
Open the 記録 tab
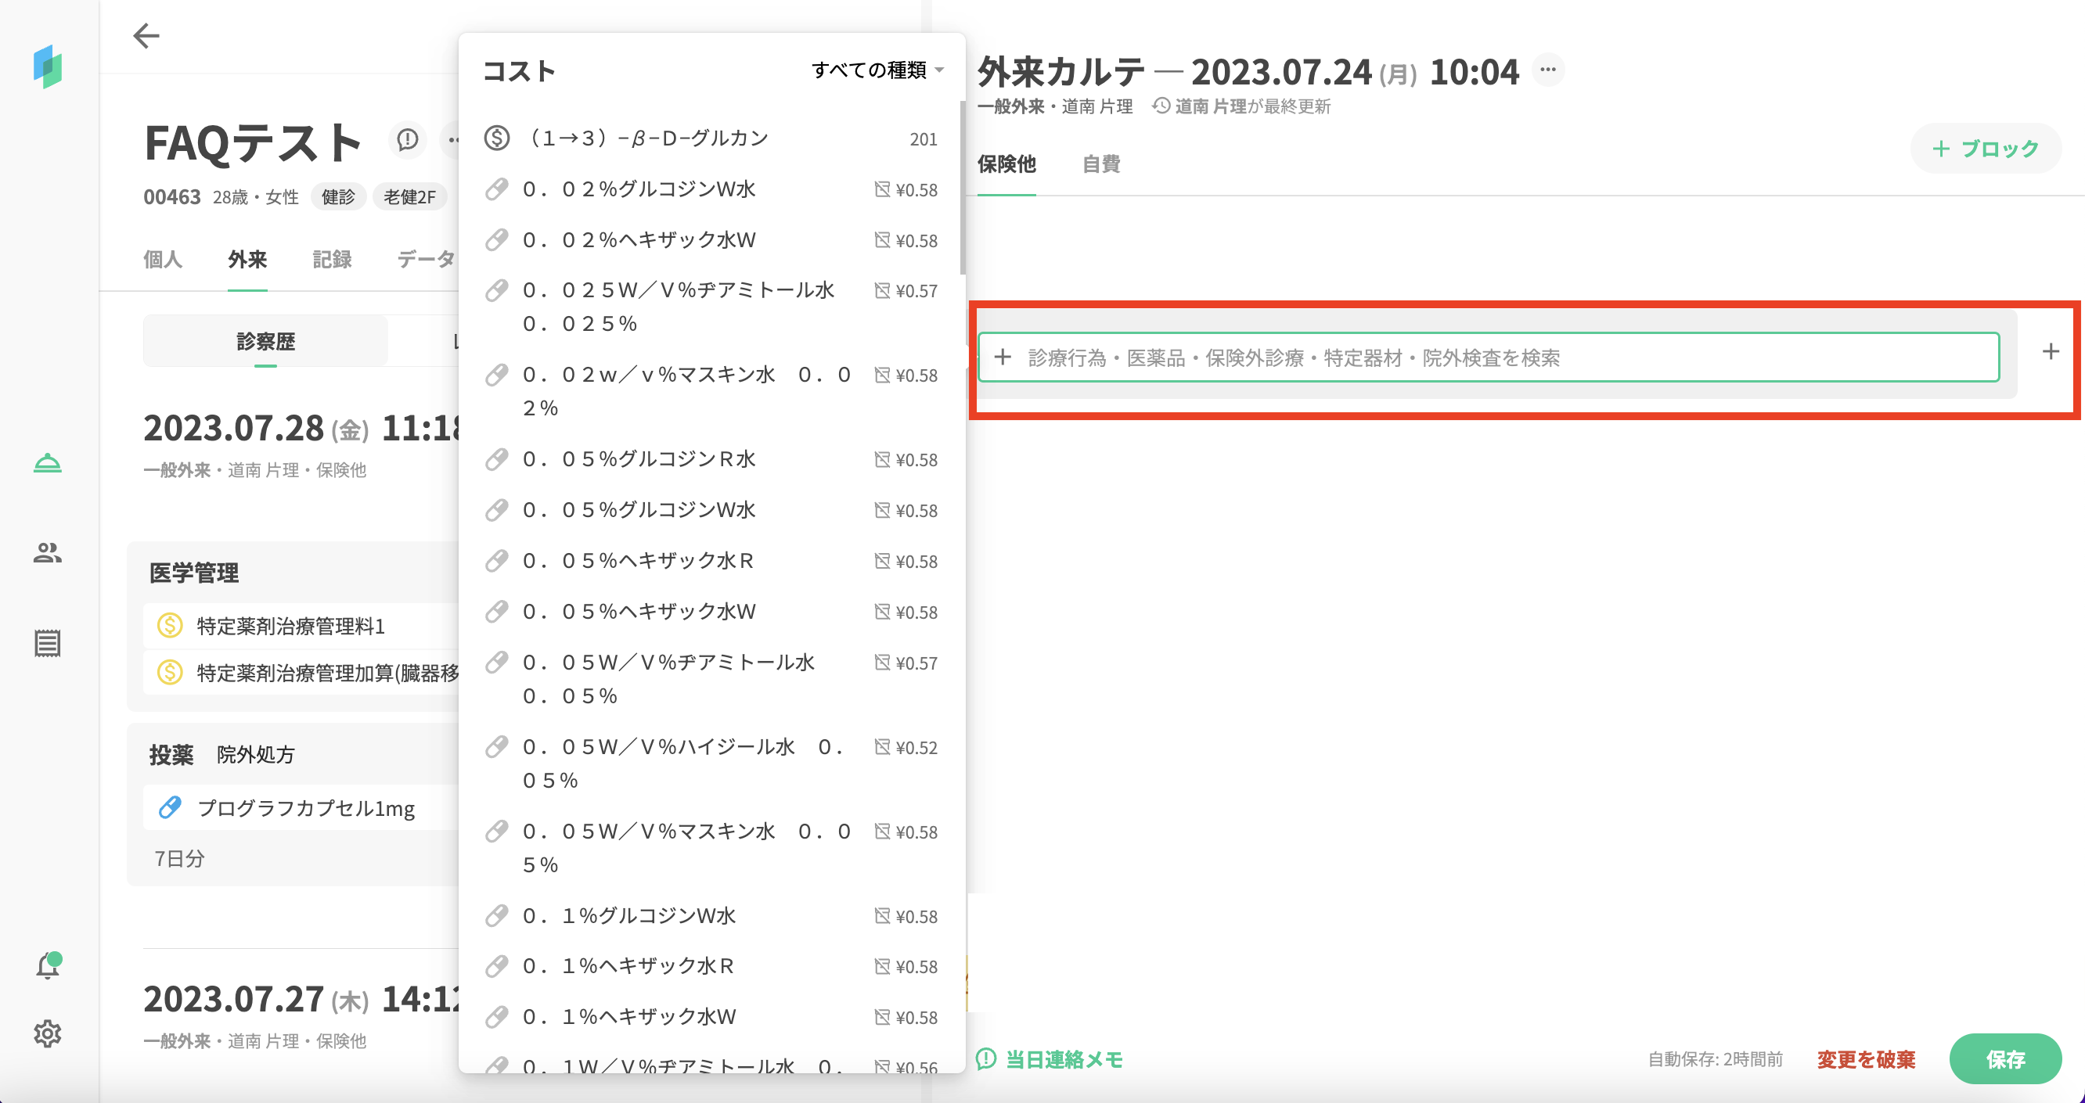click(332, 260)
